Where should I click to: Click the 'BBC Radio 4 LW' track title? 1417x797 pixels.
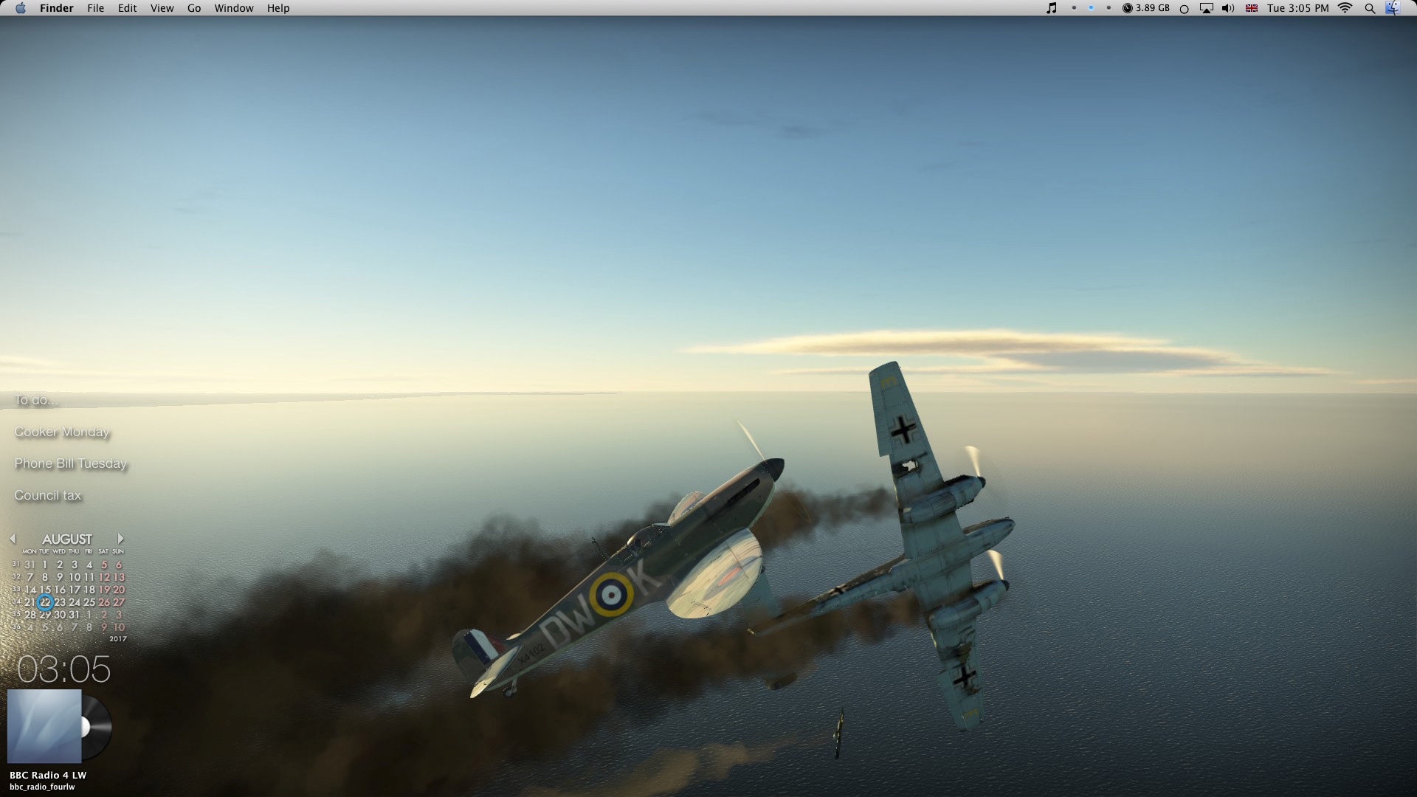pos(48,775)
